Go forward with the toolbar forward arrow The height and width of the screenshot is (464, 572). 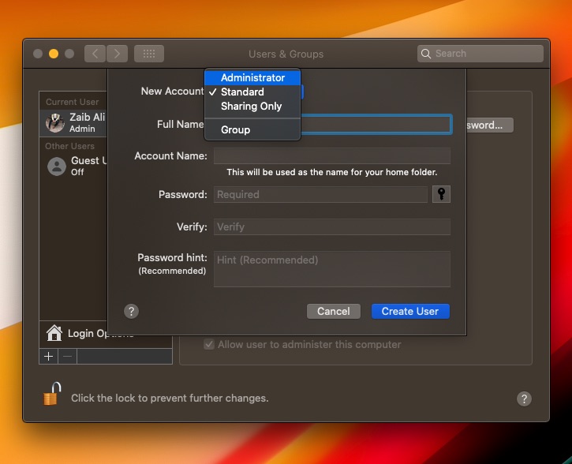tap(117, 54)
